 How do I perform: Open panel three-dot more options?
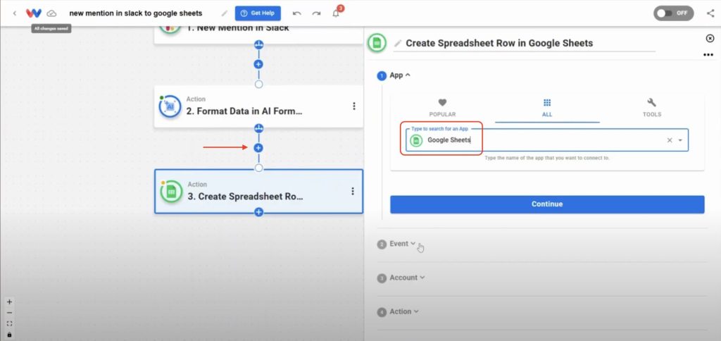tap(708, 55)
